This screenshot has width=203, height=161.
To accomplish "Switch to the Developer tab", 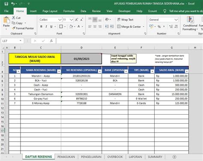I will [124, 11].
